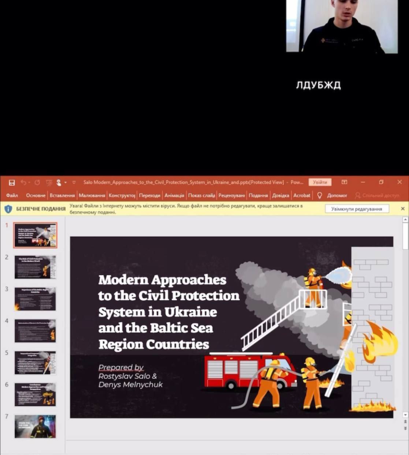Click the Save icon in quick access toolbar
409x455 pixels.
[12, 182]
